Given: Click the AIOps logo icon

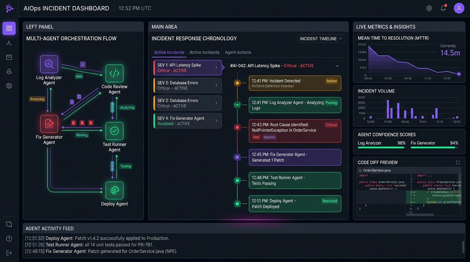Looking at the screenshot, I should pyautogui.click(x=9, y=8).
